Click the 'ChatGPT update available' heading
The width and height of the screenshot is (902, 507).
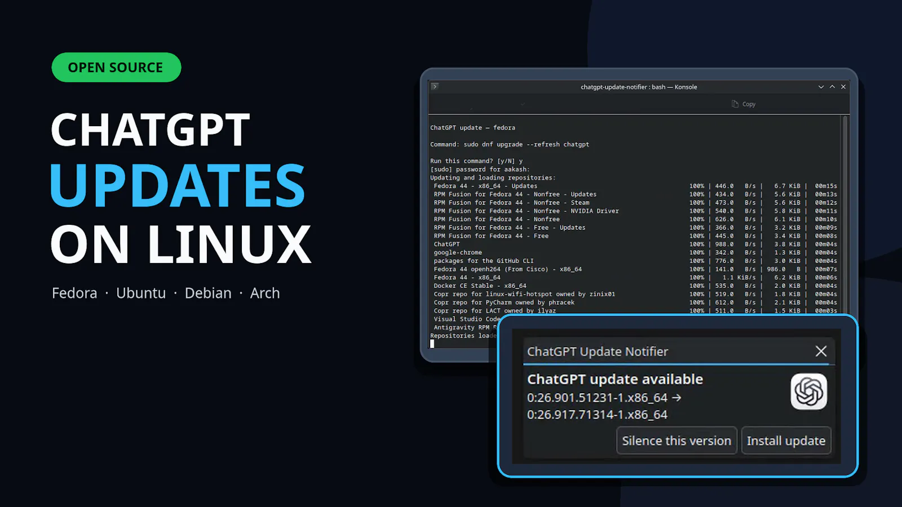coord(615,379)
